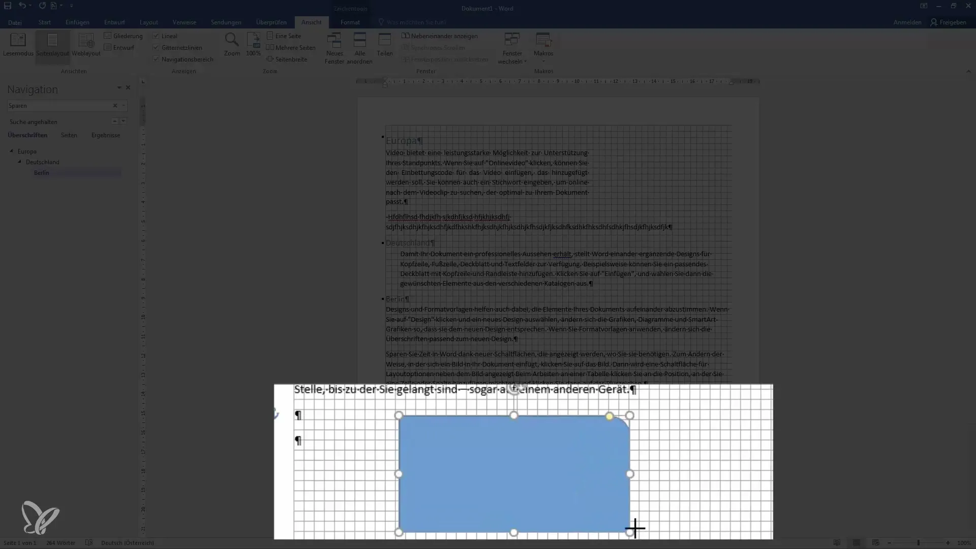The width and height of the screenshot is (976, 549).
Task: Expand the Deutschland tree item
Action: (19, 162)
